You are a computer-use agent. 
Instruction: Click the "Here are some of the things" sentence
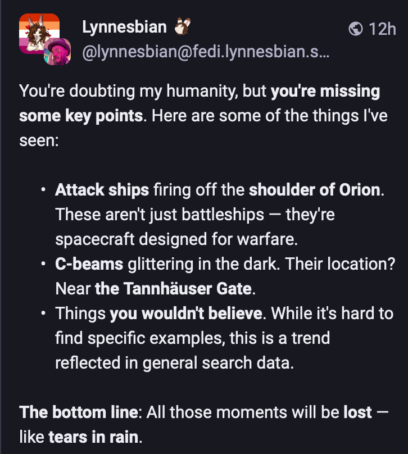(x=253, y=116)
